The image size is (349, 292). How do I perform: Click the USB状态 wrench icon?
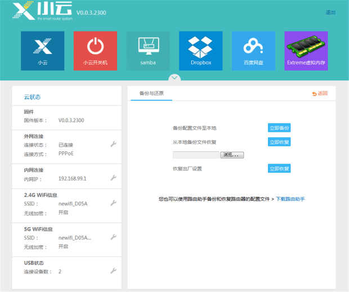tap(113, 271)
